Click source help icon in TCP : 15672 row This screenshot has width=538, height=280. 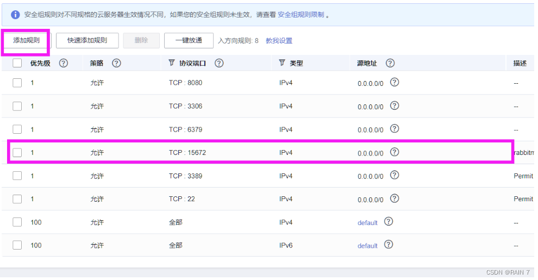395,152
